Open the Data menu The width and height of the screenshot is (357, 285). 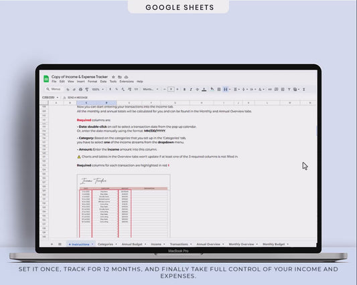tap(103, 82)
